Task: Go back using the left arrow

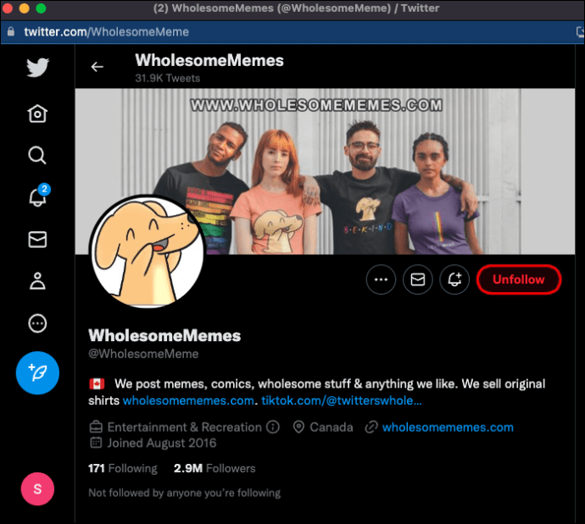Action: [97, 67]
